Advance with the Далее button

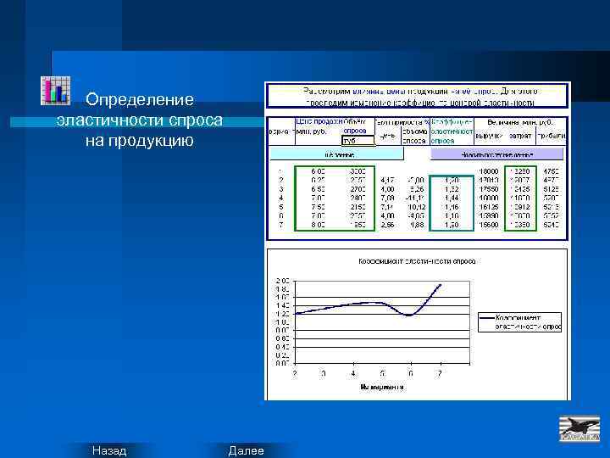click(246, 450)
